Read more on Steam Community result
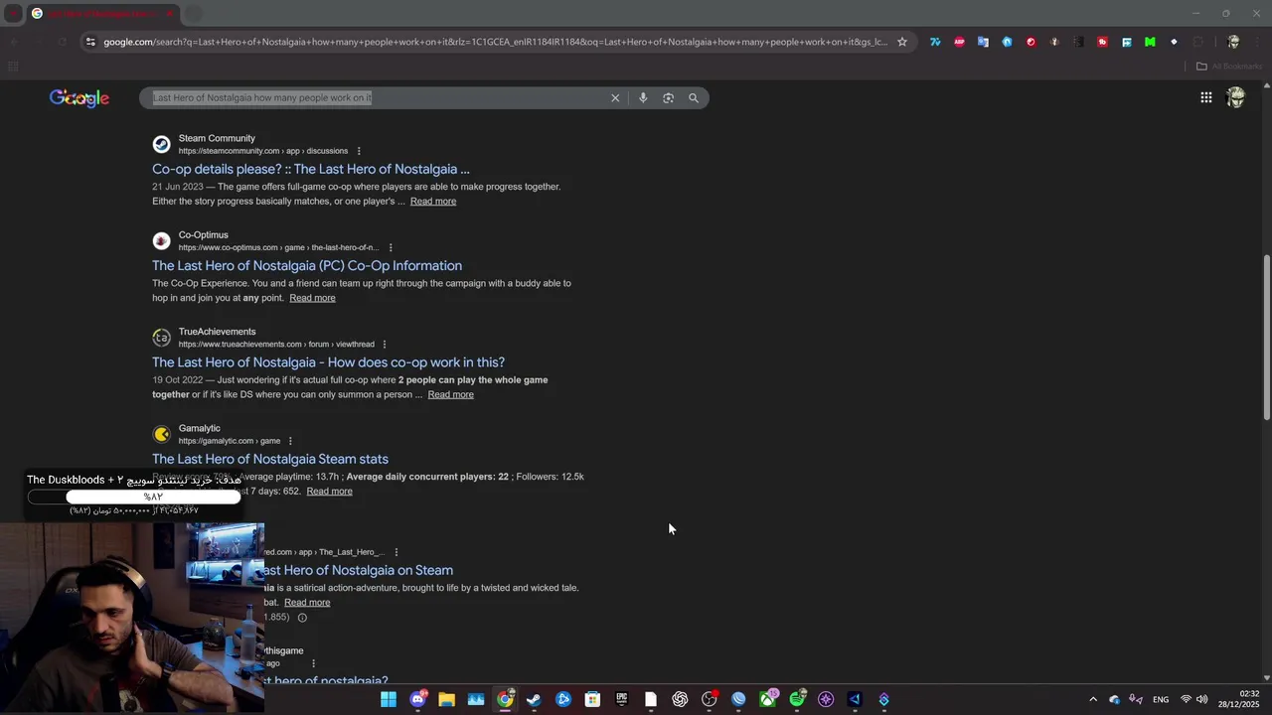Screen dimensions: 1272x715 (433, 202)
